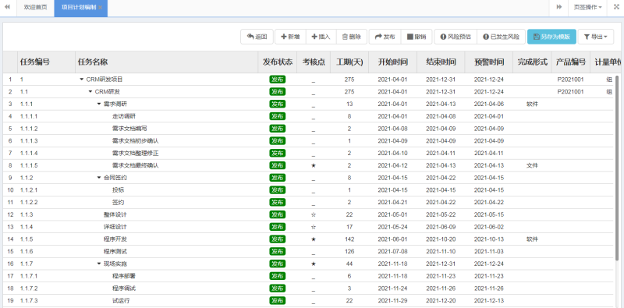Click the 发布 status badge in 试运行 row
Image resolution: width=624 pixels, height=308 pixels.
click(x=278, y=300)
